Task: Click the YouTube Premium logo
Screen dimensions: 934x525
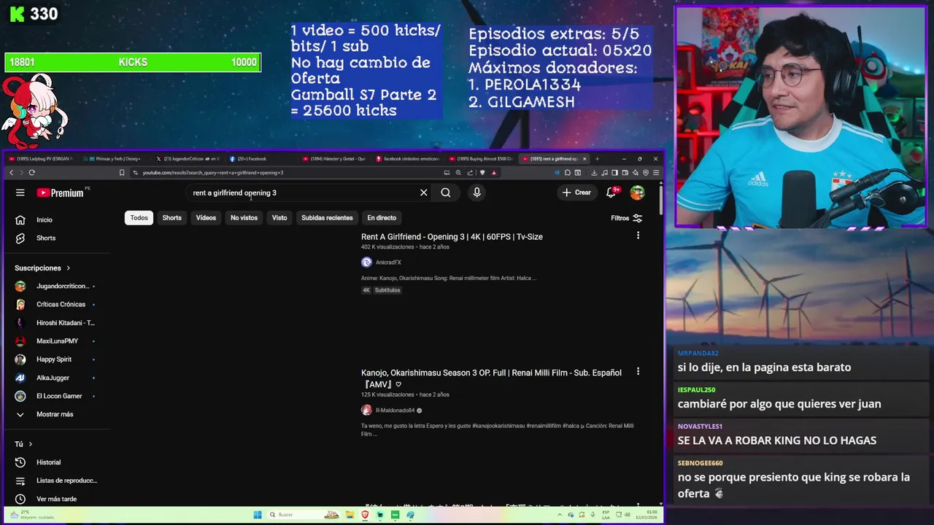Action: [60, 192]
